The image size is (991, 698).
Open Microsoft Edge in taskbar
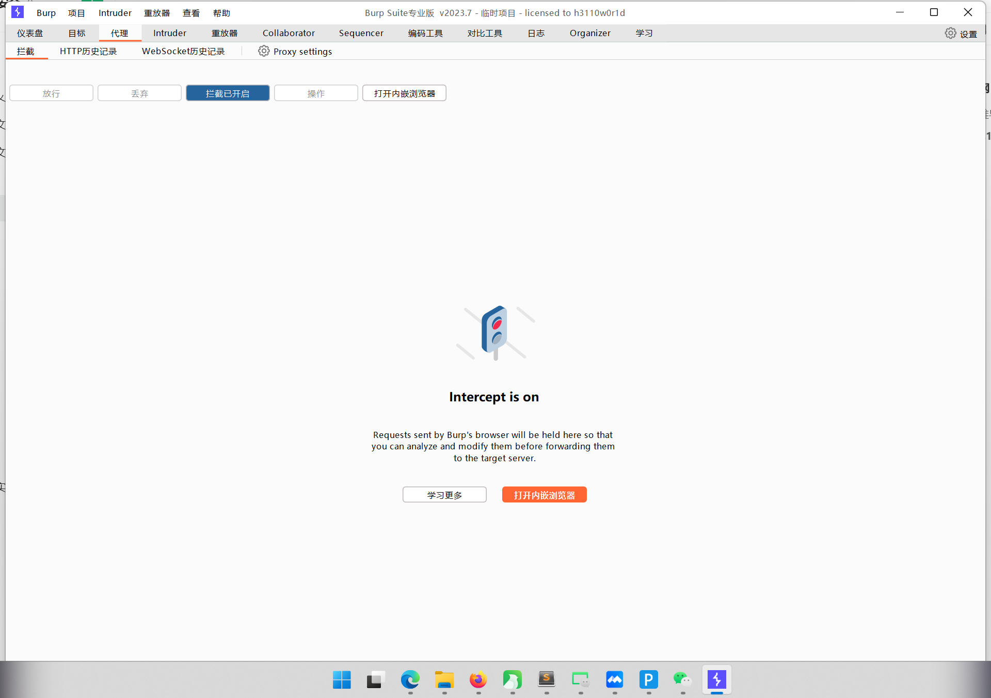[410, 679]
